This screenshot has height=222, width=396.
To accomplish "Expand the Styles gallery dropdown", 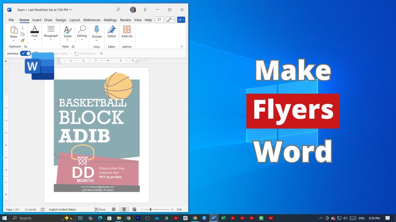I will click(67, 40).
